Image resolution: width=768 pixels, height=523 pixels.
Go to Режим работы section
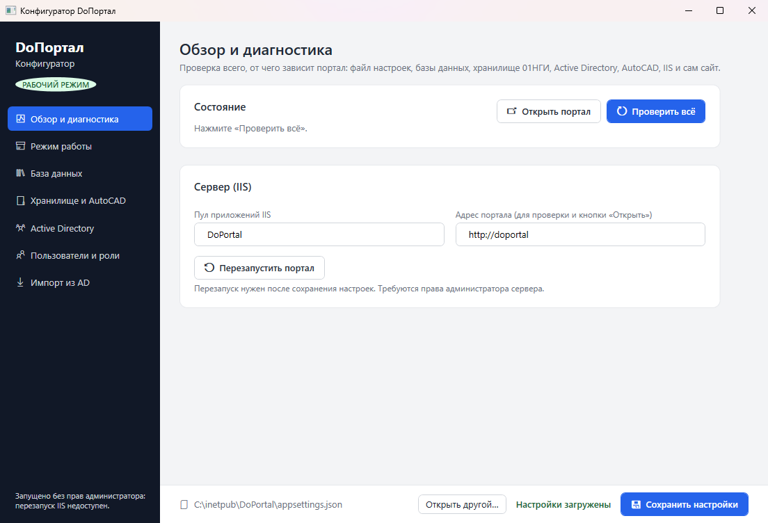80,147
